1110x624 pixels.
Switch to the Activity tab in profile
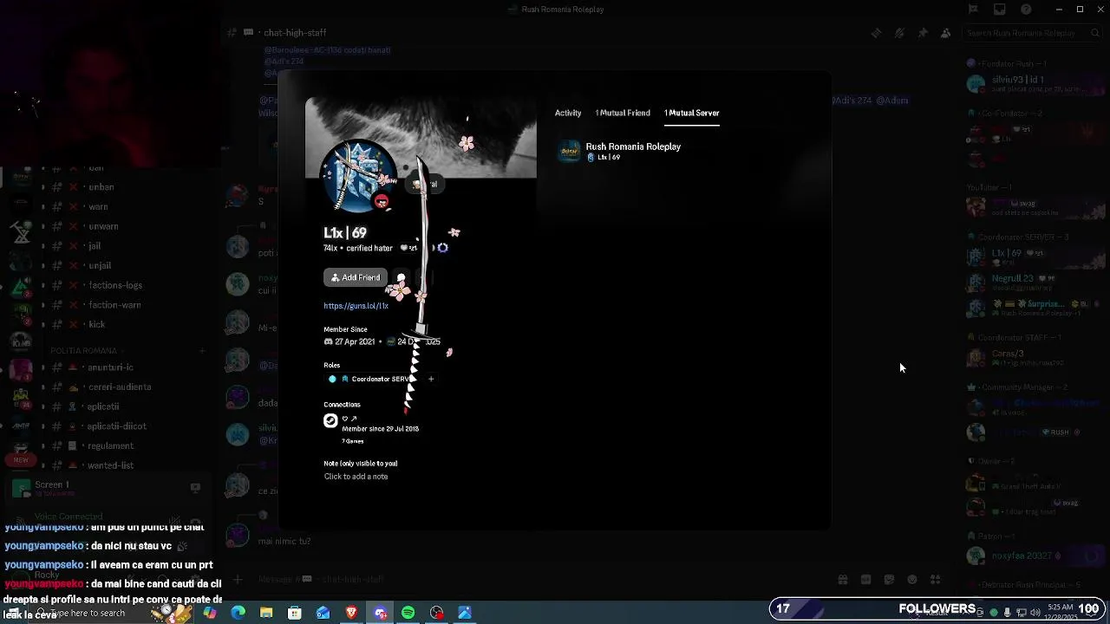pos(568,113)
